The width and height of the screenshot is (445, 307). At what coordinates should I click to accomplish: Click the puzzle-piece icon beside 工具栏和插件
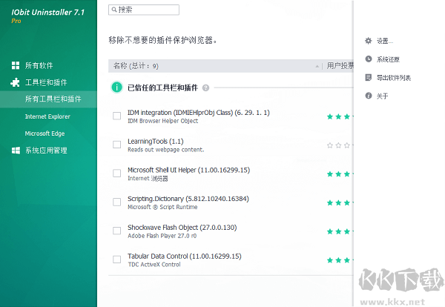[x=15, y=82]
